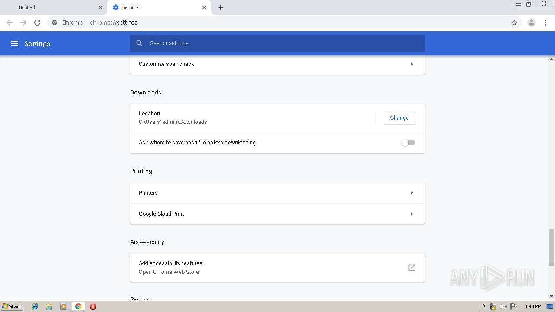Click the Settings title in the header
The image size is (555, 312).
coord(37,43)
